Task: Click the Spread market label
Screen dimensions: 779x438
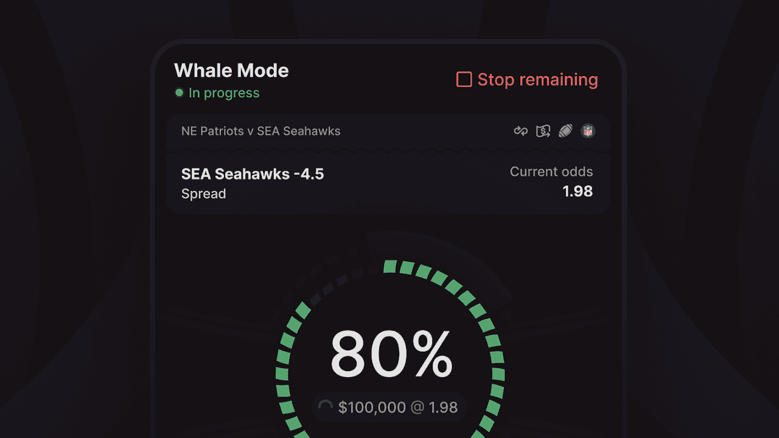Action: coord(203,193)
